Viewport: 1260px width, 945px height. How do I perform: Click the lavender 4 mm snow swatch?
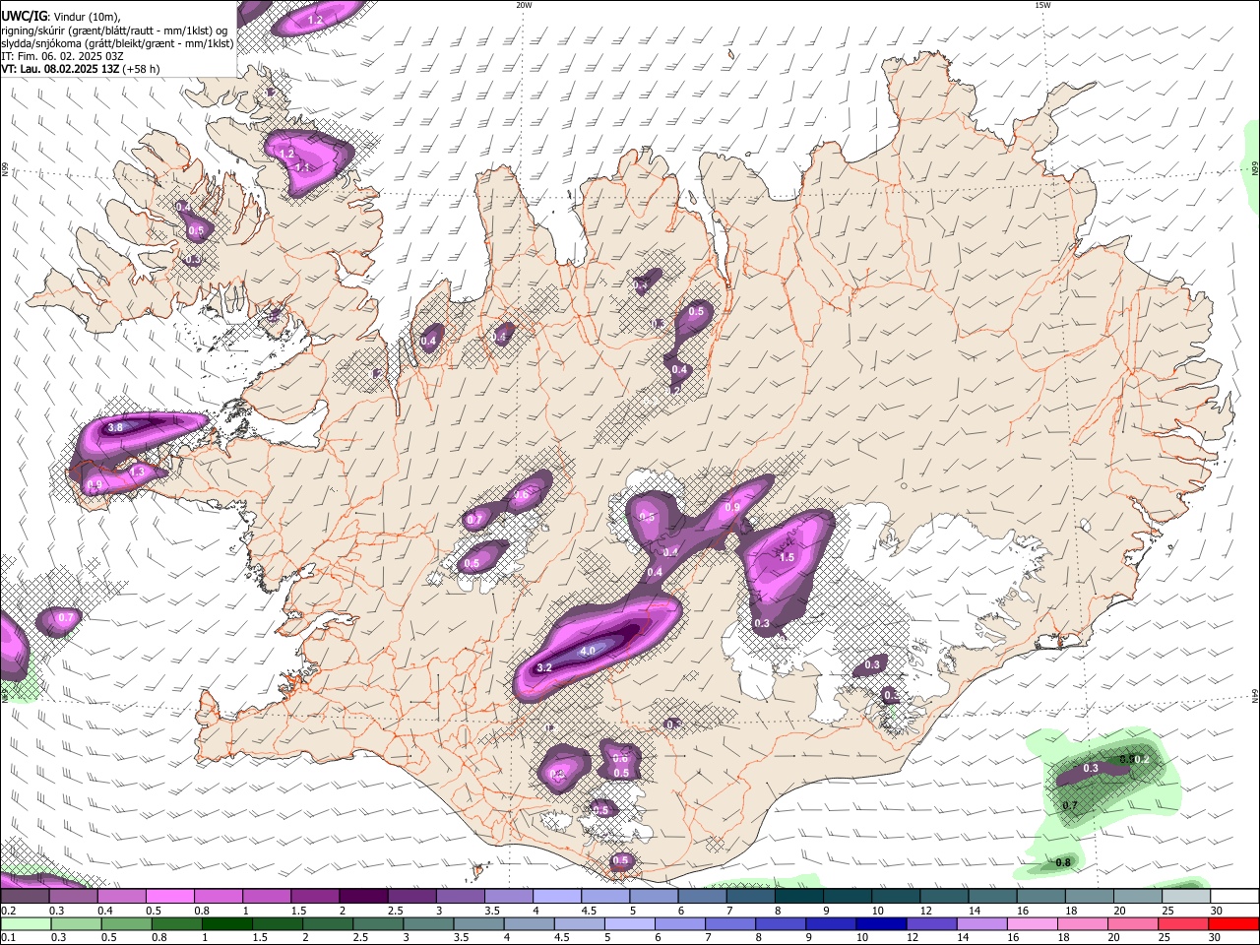557,897
